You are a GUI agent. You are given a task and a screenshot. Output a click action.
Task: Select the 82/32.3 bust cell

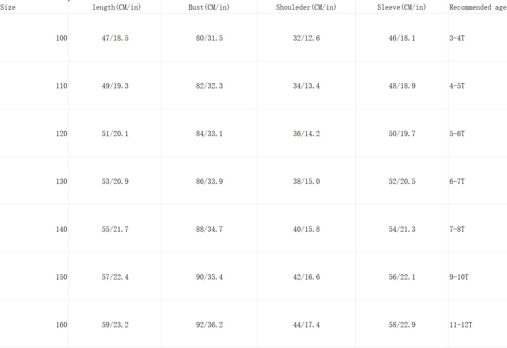point(209,86)
